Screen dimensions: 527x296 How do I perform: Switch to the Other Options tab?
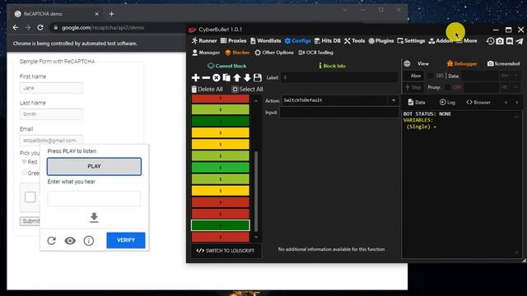[274, 53]
